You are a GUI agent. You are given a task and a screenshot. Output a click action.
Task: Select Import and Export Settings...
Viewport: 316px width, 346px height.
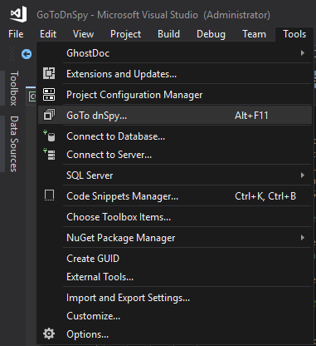pyautogui.click(x=175, y=298)
